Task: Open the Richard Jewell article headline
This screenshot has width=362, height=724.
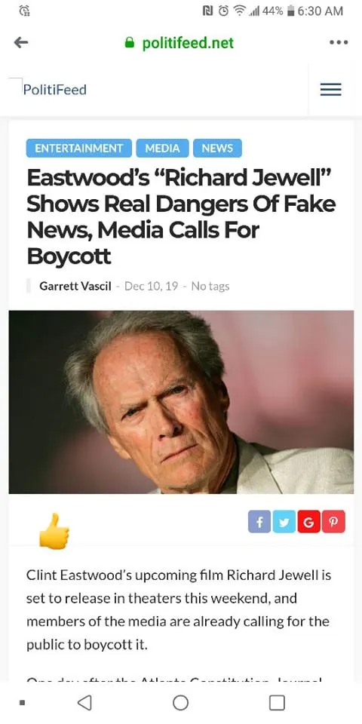Action: [181, 217]
